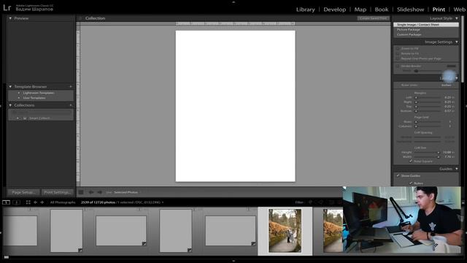This screenshot has height=263, width=467.
Task: Select the second blank portrait thumbnail
Action: [175, 231]
